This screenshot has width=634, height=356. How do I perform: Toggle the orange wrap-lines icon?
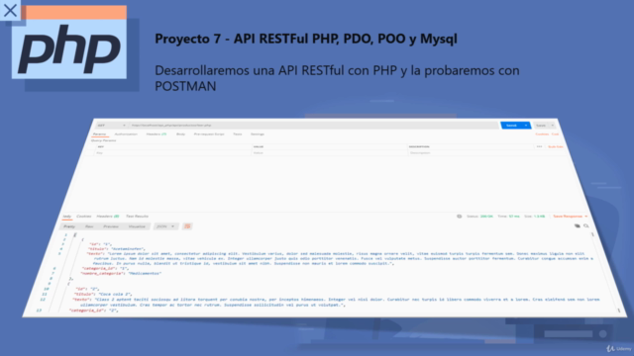[187, 226]
